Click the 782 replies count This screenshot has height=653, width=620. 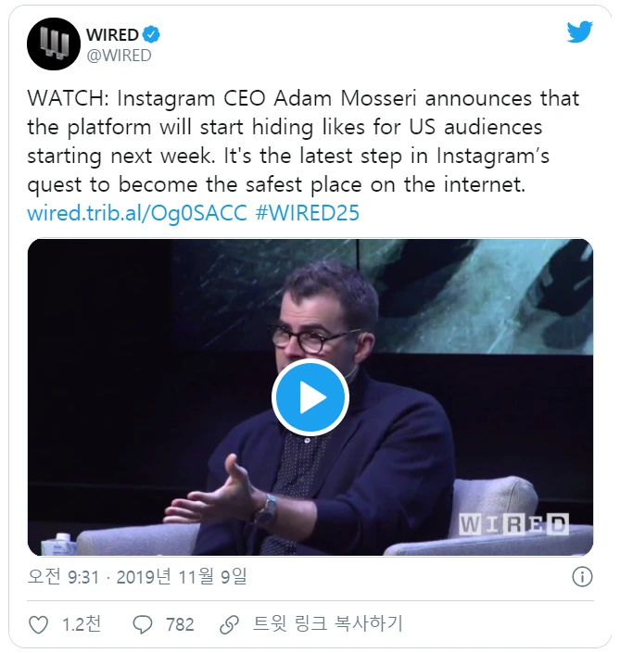180,624
